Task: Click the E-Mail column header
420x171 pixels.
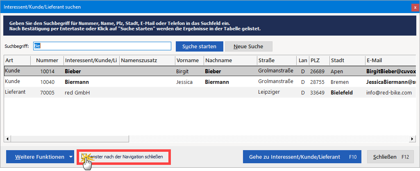Action: (390, 61)
